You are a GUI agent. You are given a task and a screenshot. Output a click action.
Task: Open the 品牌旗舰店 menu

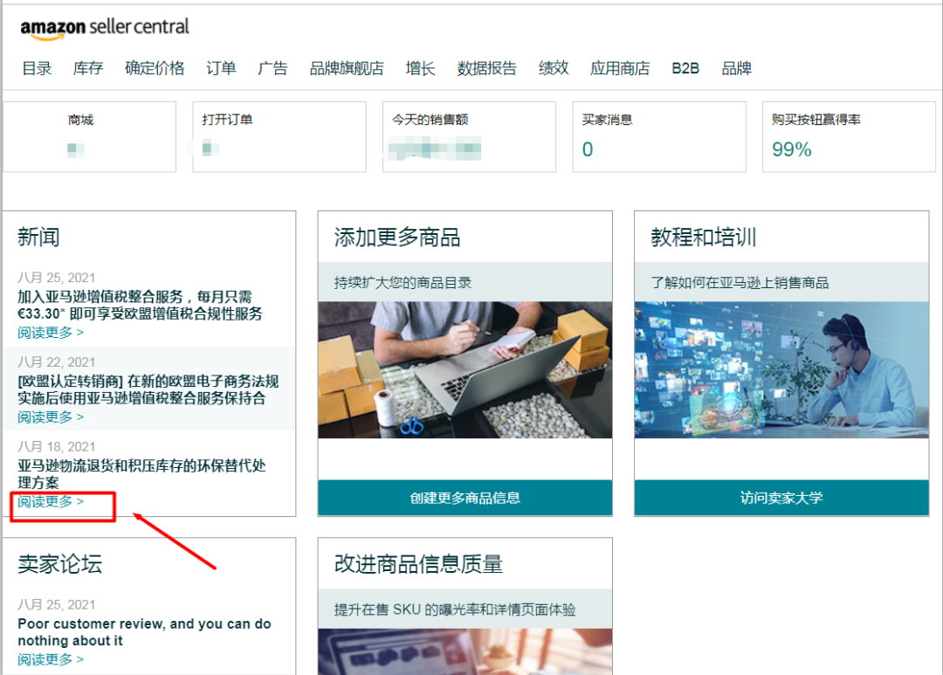click(x=347, y=68)
